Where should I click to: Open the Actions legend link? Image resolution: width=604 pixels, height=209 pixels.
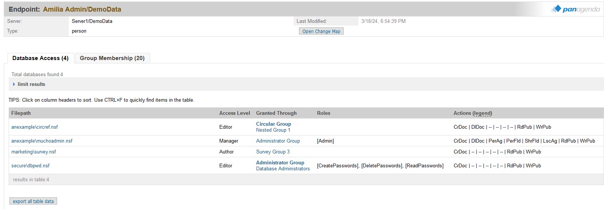point(482,113)
